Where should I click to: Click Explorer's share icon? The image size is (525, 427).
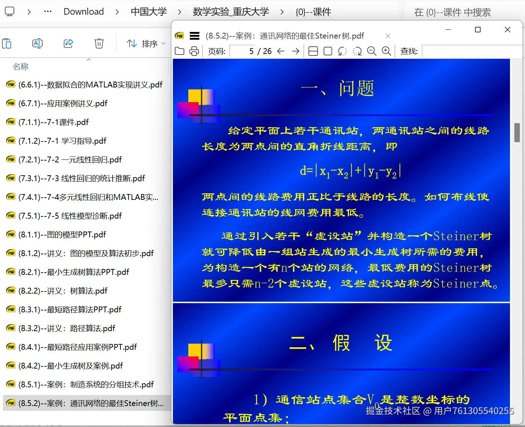pos(68,43)
